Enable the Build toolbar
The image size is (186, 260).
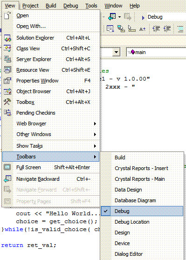click(x=142, y=157)
